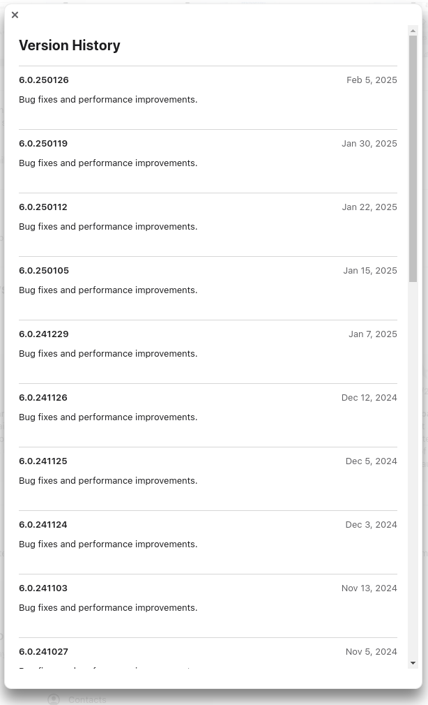Click version 6.0.241124 label

point(43,525)
